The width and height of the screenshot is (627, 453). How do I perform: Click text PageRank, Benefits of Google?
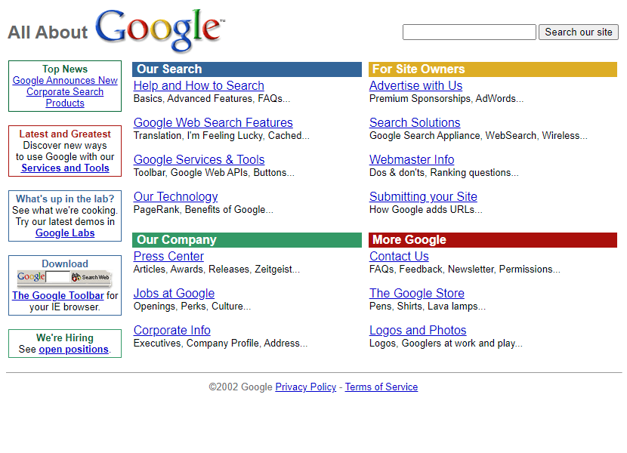pyautogui.click(x=203, y=209)
